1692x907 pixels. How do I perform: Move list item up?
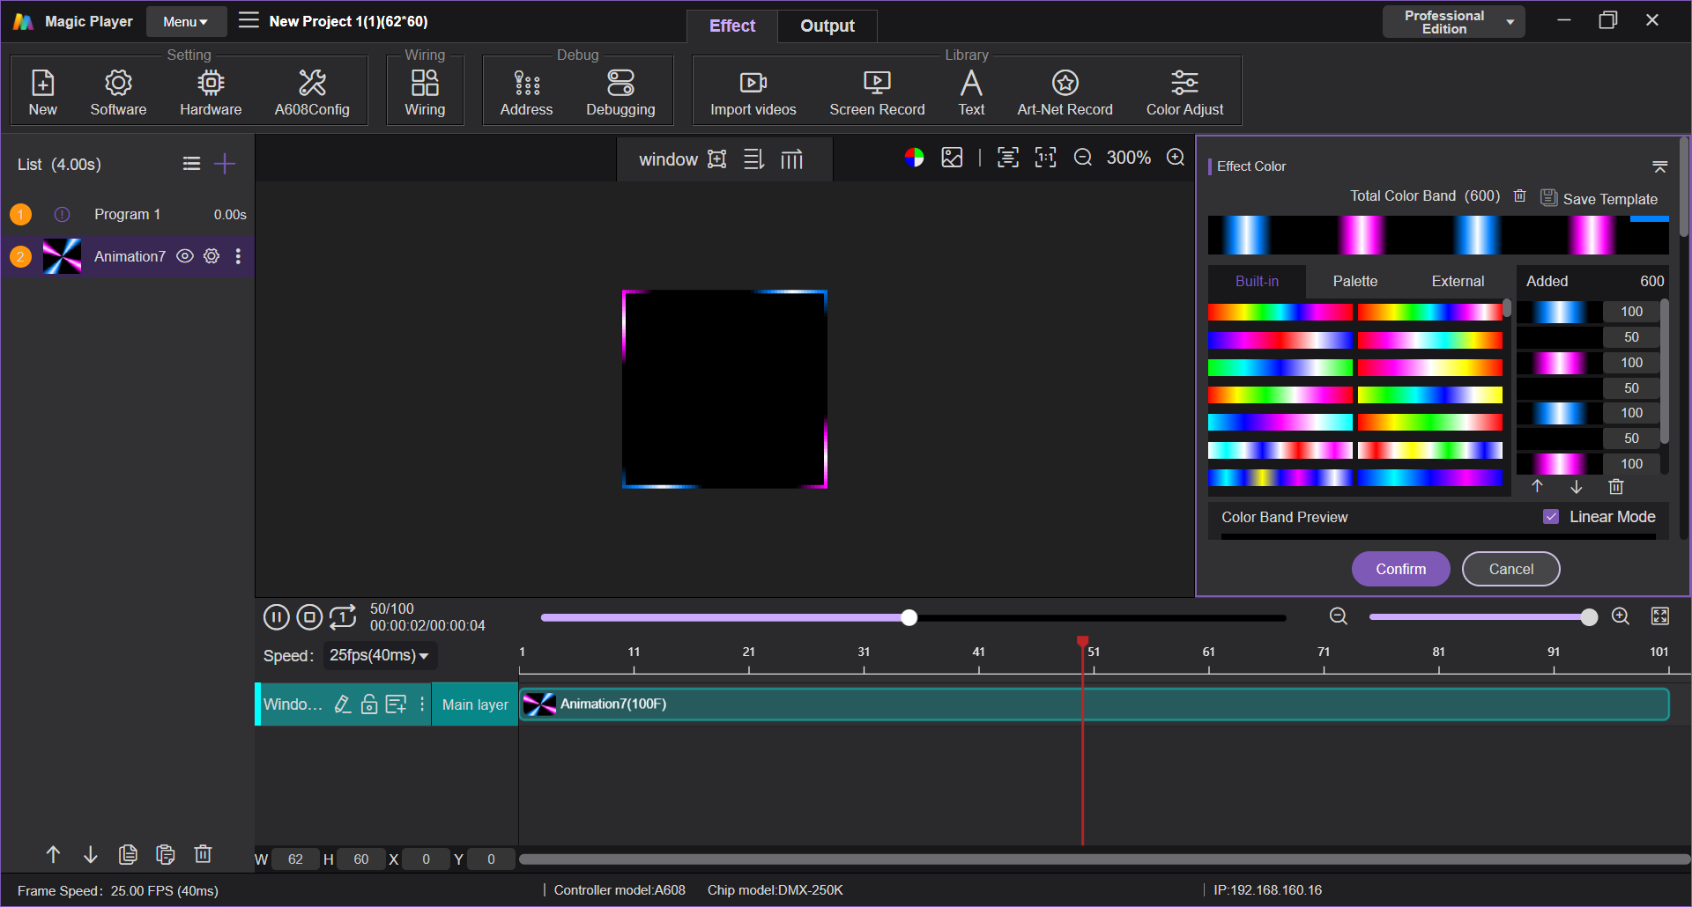[53, 854]
